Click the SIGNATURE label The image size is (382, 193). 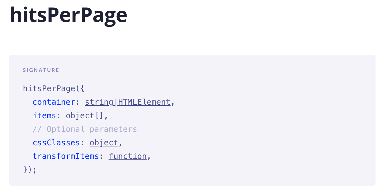tap(41, 70)
